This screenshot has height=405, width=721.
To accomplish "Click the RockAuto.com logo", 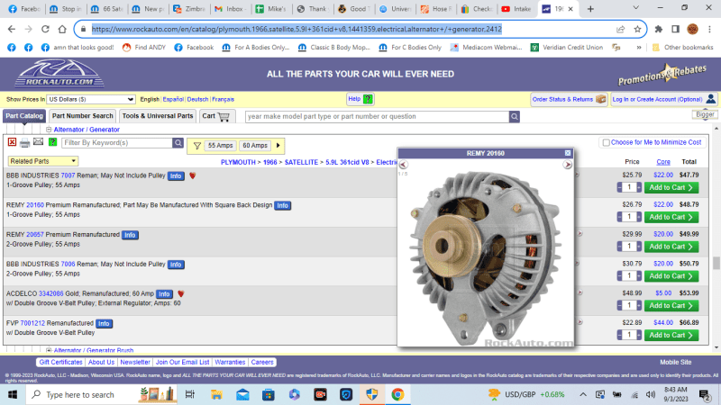I will (x=59, y=74).
